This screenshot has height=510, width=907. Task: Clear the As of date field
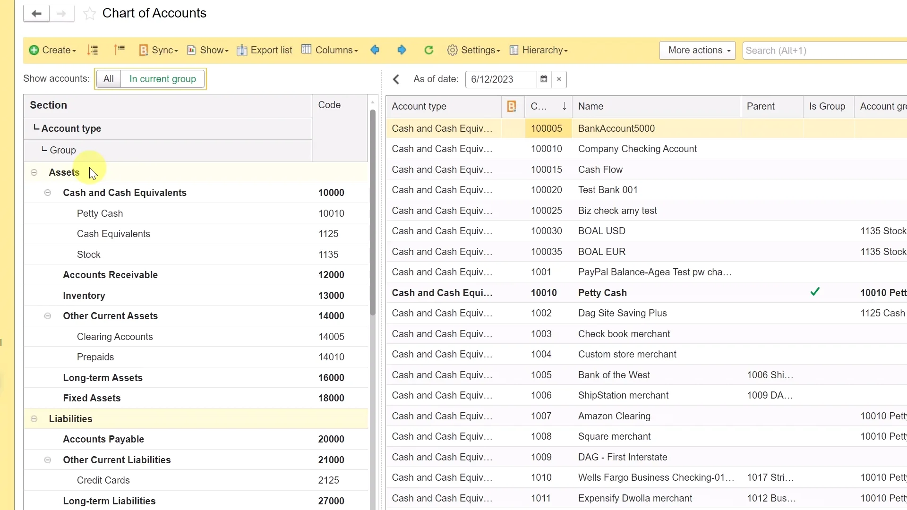tap(558, 79)
